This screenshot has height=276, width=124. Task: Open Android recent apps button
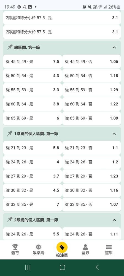[28, 267]
